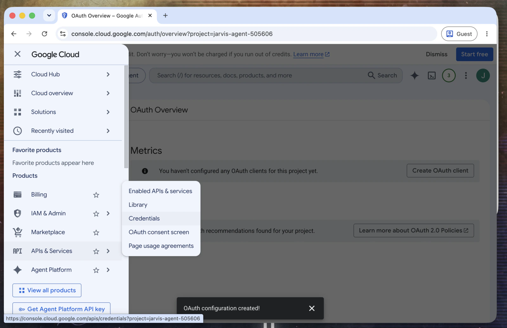Expand Agent Platform submenu chevron
This screenshot has width=507, height=328.
(x=108, y=270)
